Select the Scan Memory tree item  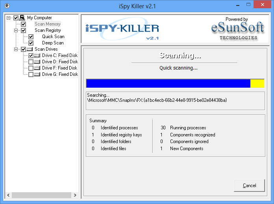(x=48, y=24)
